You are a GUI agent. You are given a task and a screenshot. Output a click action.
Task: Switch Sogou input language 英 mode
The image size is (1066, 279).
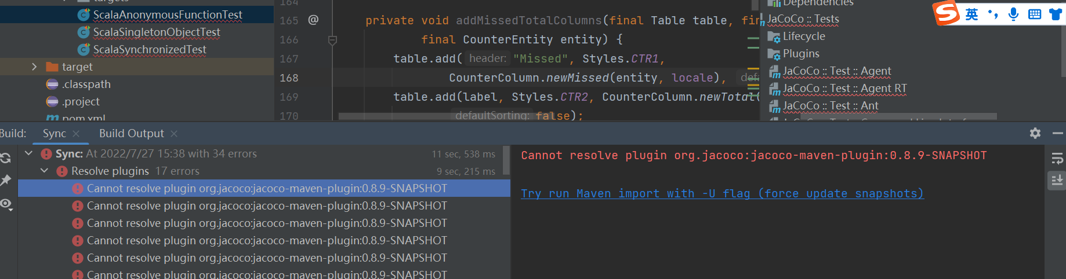(971, 14)
